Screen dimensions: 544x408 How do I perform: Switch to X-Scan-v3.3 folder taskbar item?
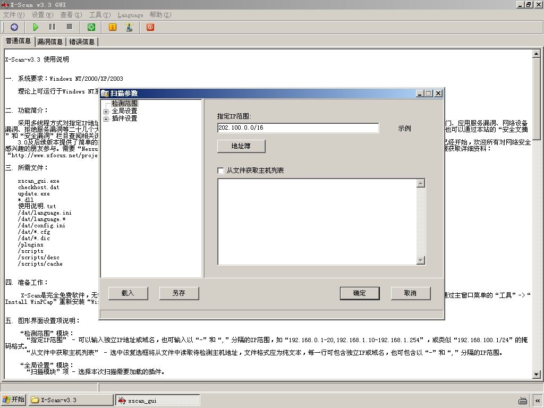pos(71,400)
